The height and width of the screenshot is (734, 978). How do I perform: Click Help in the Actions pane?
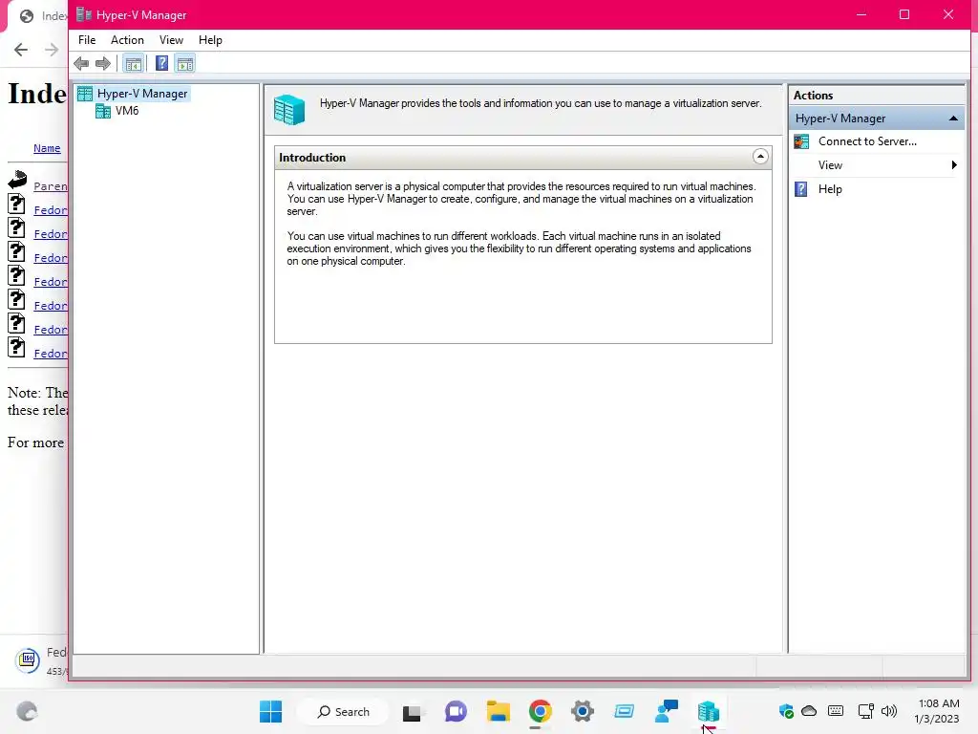830,189
